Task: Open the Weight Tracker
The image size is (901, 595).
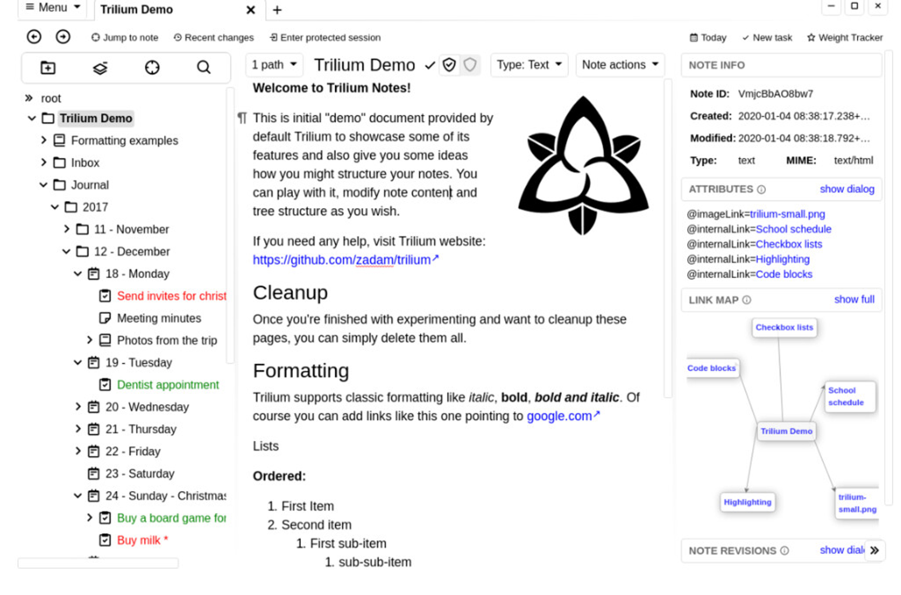Action: coord(845,38)
